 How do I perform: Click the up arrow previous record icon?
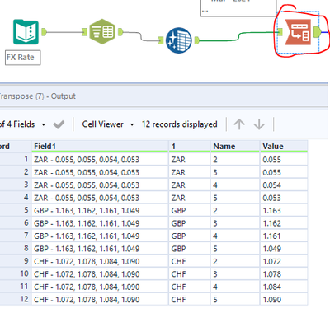point(239,124)
